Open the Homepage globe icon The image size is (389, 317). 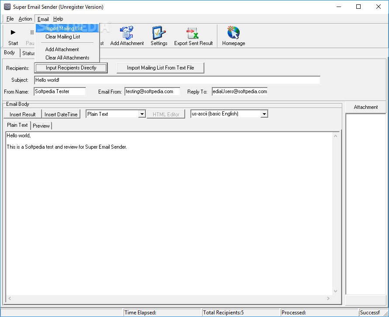click(233, 33)
